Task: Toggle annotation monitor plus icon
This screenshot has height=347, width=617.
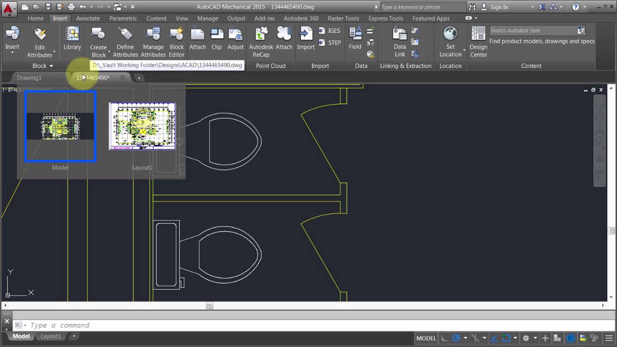Action: coord(545,338)
